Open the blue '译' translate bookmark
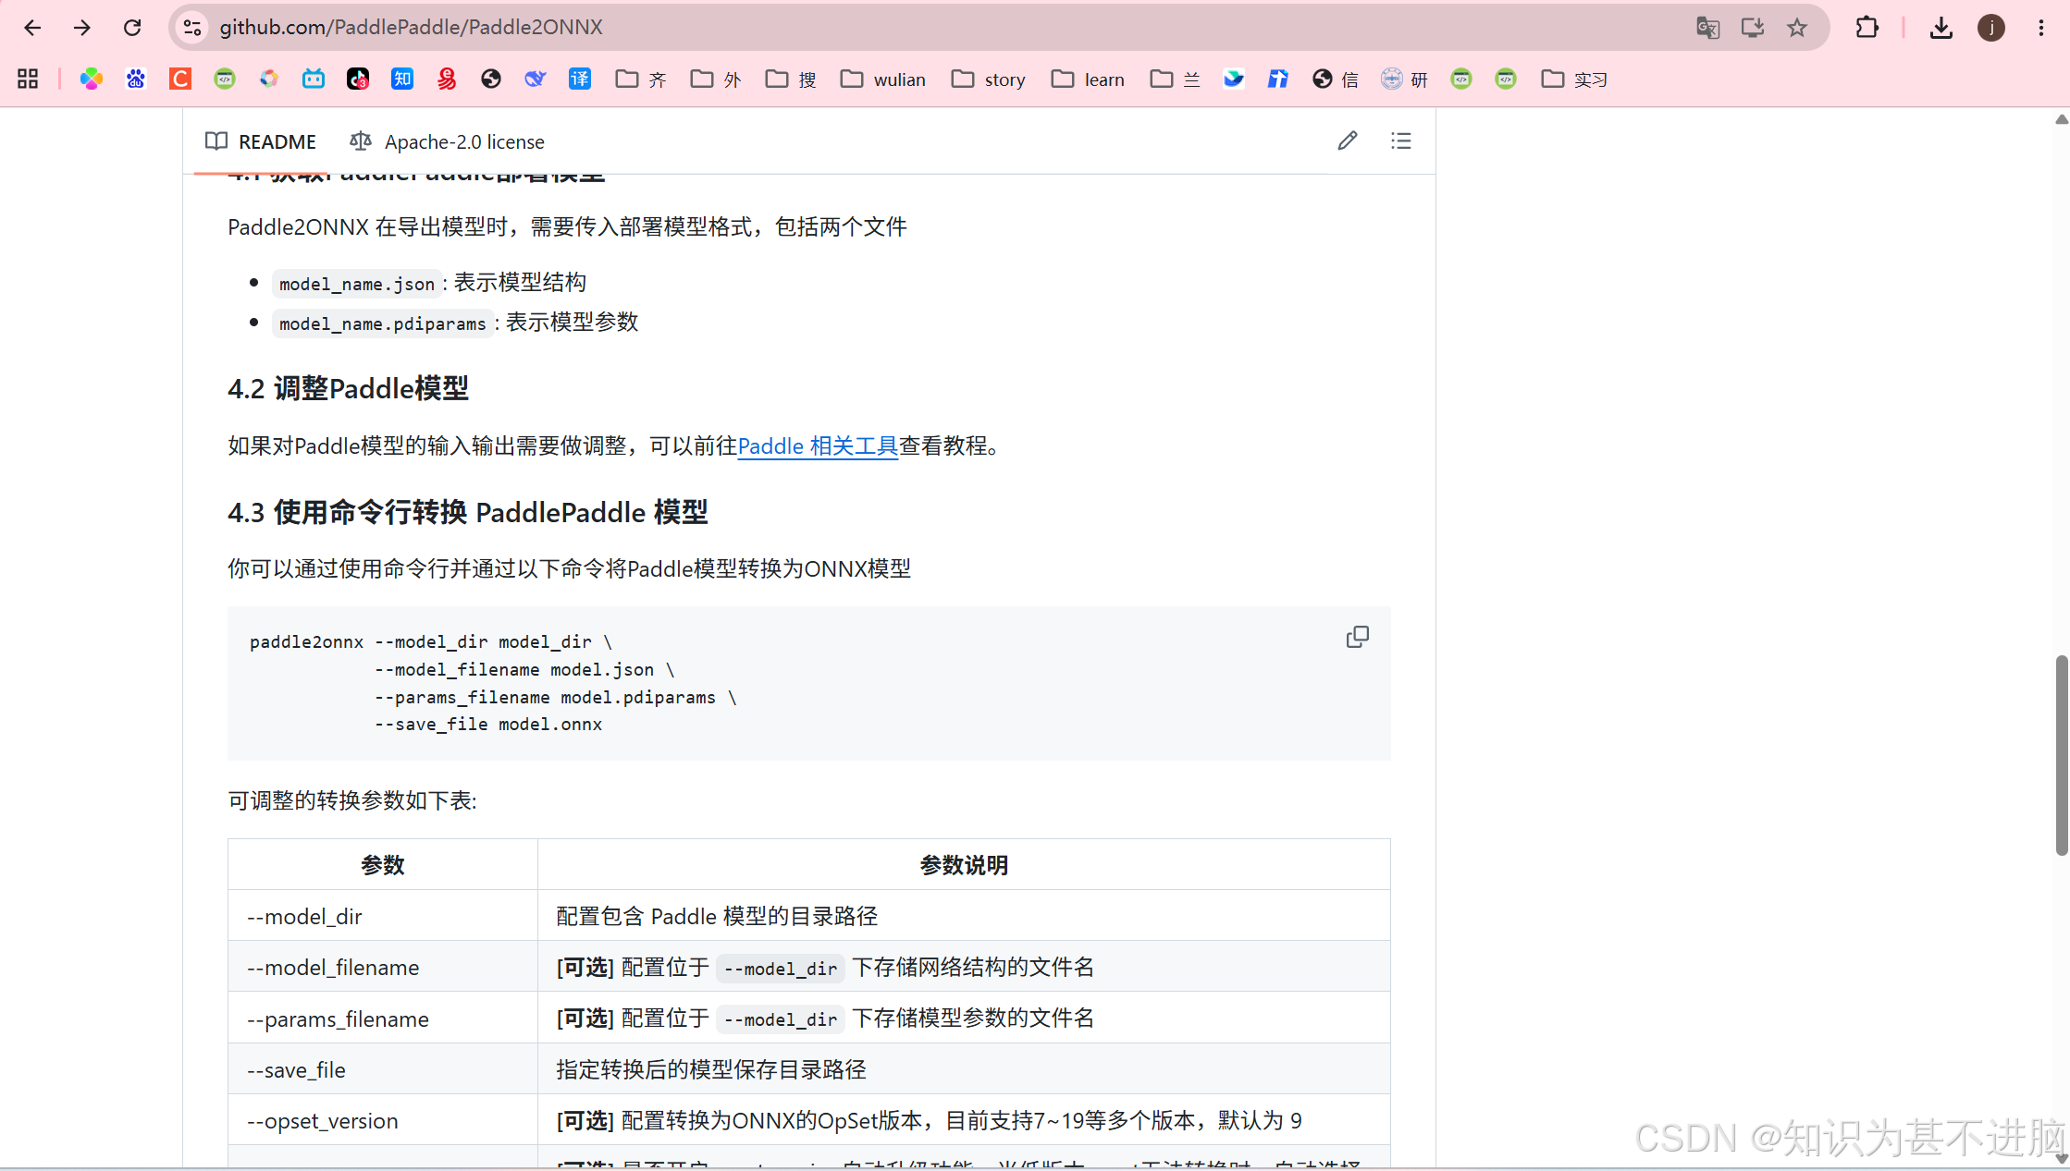Viewport: 2070px width, 1171px height. click(580, 79)
